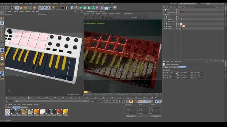The height and width of the screenshot is (127, 227).
Task: Toggle layer square for OctCamlindala object
Action: (177, 12)
